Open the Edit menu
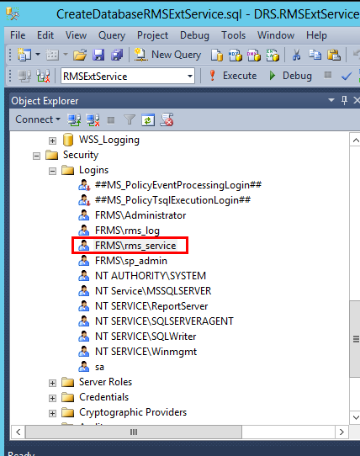 point(45,35)
